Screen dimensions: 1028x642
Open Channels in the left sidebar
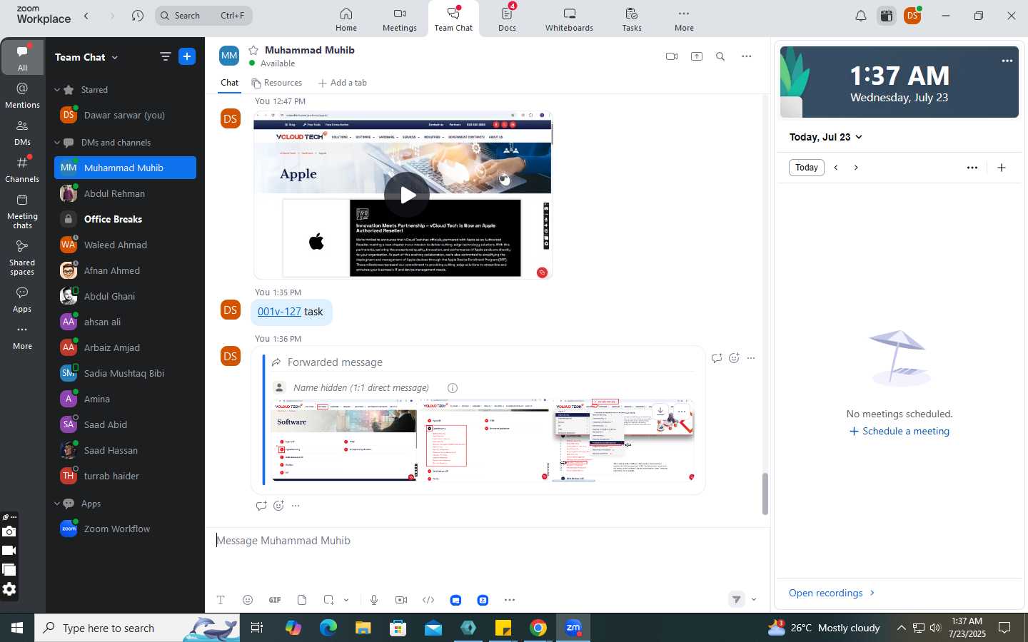tap(23, 170)
